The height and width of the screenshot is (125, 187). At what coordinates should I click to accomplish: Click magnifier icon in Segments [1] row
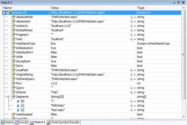click(131, 106)
